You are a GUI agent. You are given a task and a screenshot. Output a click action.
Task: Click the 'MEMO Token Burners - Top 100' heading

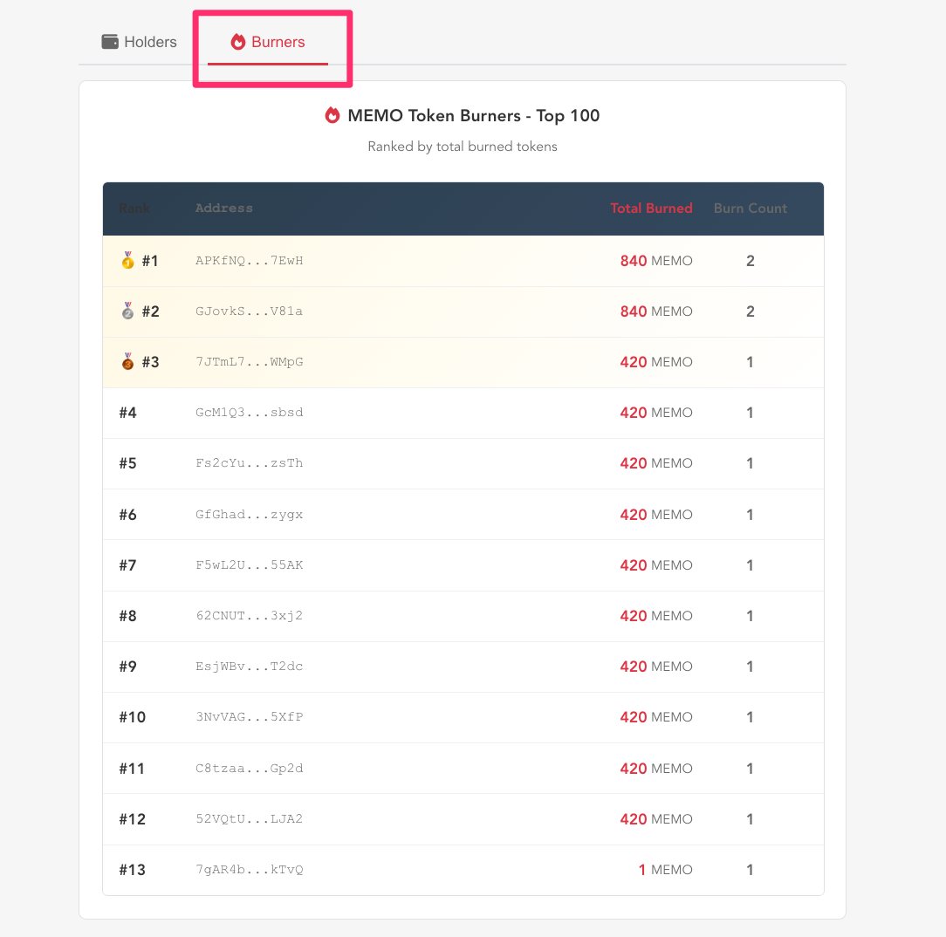coord(474,115)
